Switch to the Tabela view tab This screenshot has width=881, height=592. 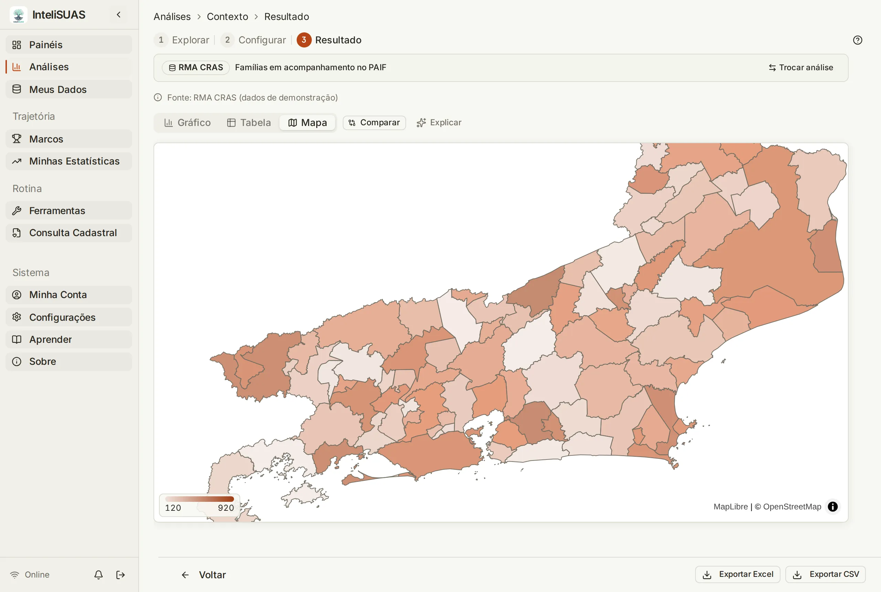(x=249, y=123)
